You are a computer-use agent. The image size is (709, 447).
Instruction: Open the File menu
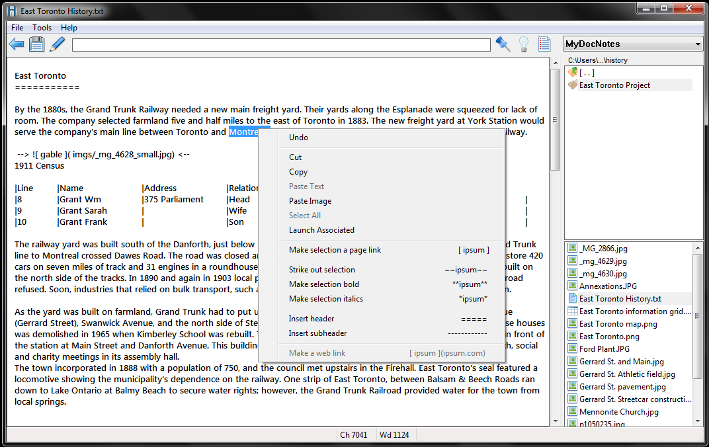pos(17,28)
